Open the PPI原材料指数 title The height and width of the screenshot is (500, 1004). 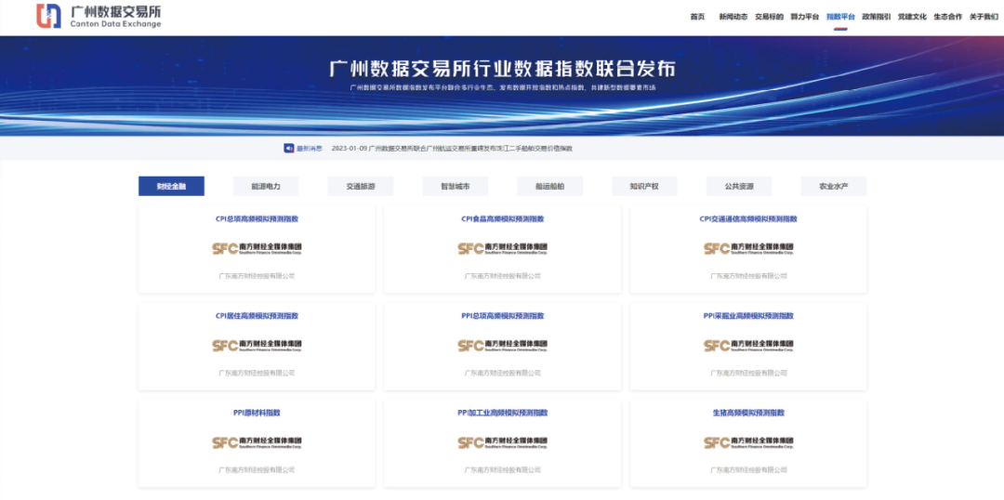pos(257,413)
